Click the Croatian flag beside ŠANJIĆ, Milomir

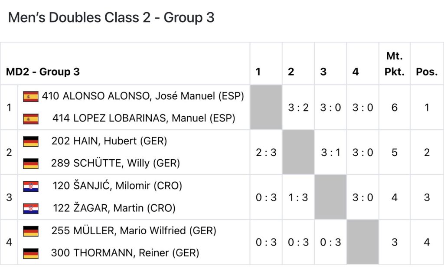coord(31,187)
